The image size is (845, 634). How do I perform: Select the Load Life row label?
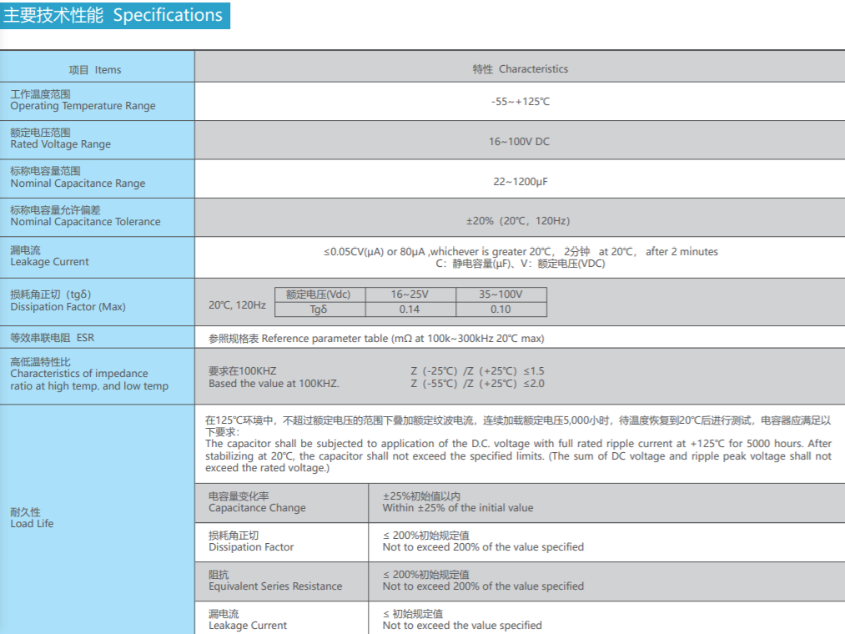point(32,524)
